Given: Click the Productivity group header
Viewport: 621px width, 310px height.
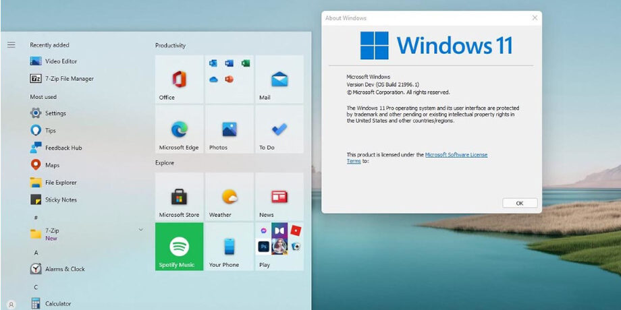Looking at the screenshot, I should pos(170,45).
